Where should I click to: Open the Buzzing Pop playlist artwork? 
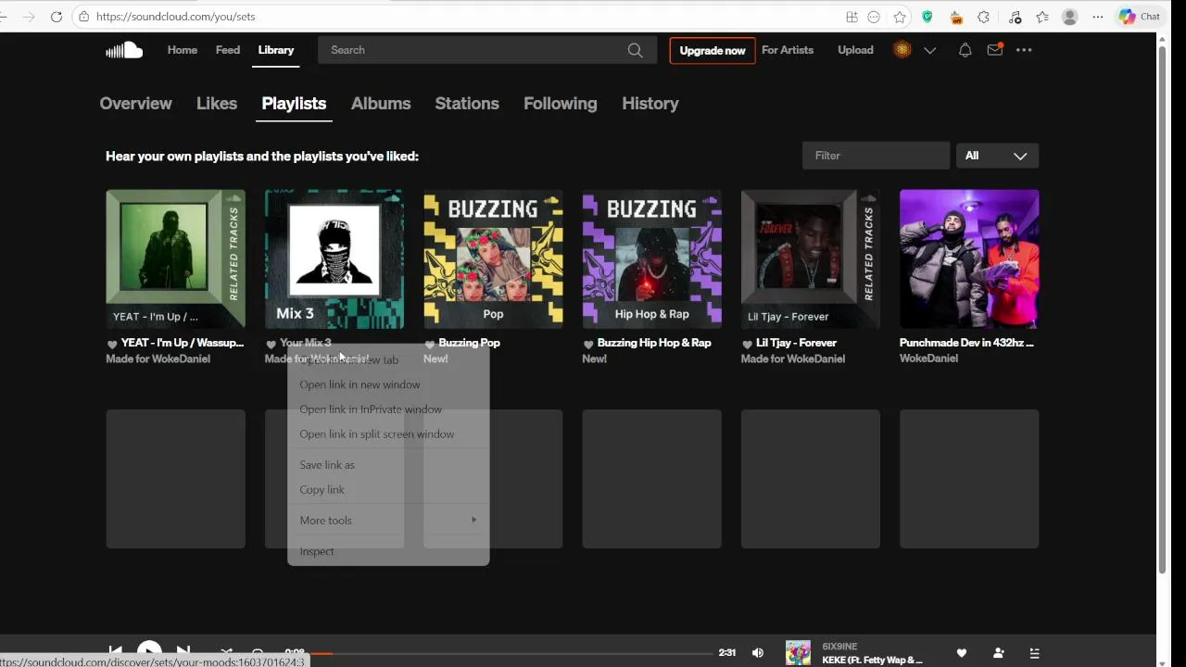click(493, 259)
